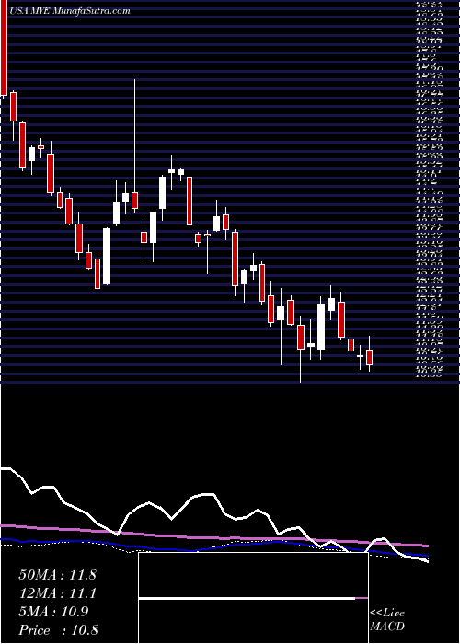Click the 'USA MYE MunafaSutra.com' chart title
The image size is (460, 644).
click(69, 11)
